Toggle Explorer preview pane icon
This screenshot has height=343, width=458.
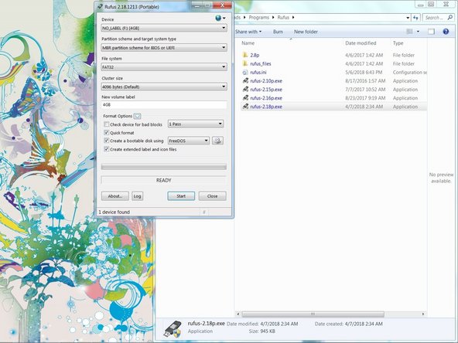pyautogui.click(x=431, y=32)
